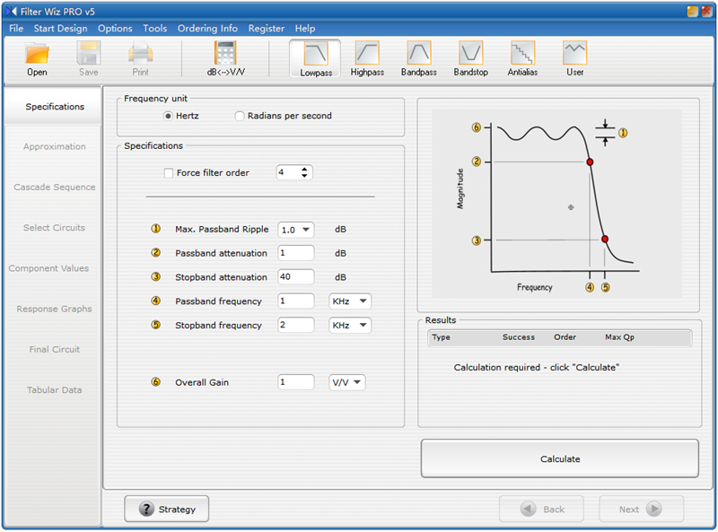This screenshot has height=532, width=718.
Task: Go to the Final Circuit step
Action: 55,349
